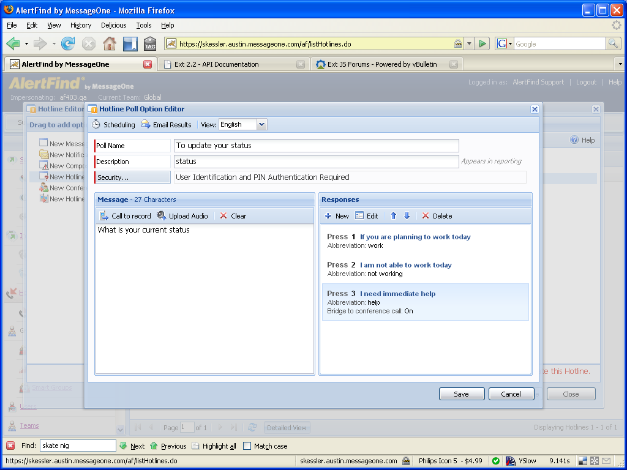Image resolution: width=627 pixels, height=470 pixels.
Task: Open the History menu
Action: coord(81,25)
